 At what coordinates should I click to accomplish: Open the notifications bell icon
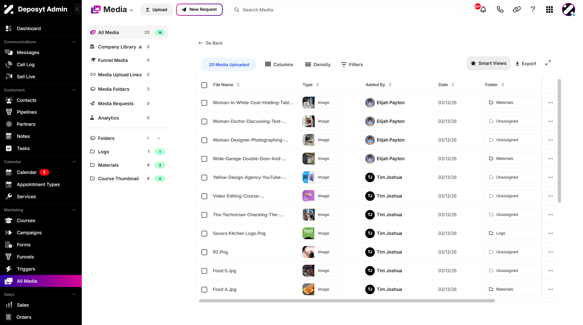coord(483,10)
